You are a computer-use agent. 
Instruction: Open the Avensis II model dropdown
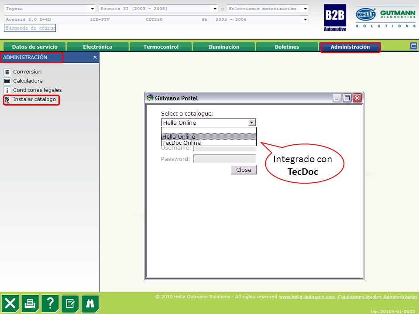point(215,9)
